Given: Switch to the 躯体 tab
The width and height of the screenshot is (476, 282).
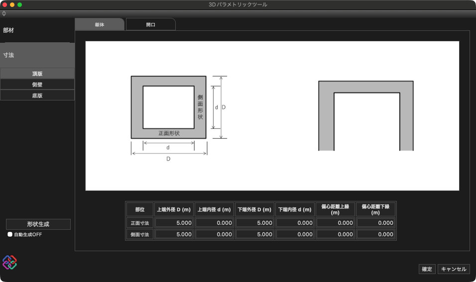Looking at the screenshot, I should point(99,24).
